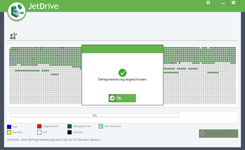Select the dark green Defragmentiert swatch

coord(69,126)
